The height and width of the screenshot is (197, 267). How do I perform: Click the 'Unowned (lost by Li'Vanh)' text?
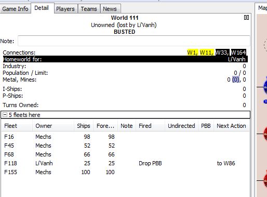(x=124, y=25)
